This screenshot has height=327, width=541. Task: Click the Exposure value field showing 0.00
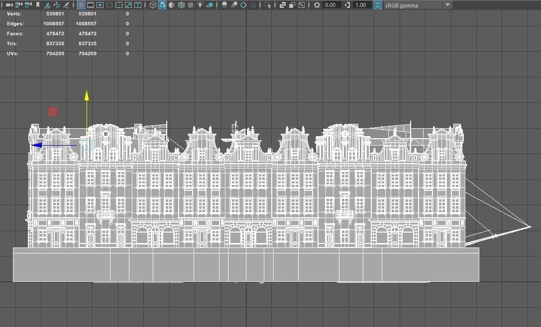click(331, 5)
